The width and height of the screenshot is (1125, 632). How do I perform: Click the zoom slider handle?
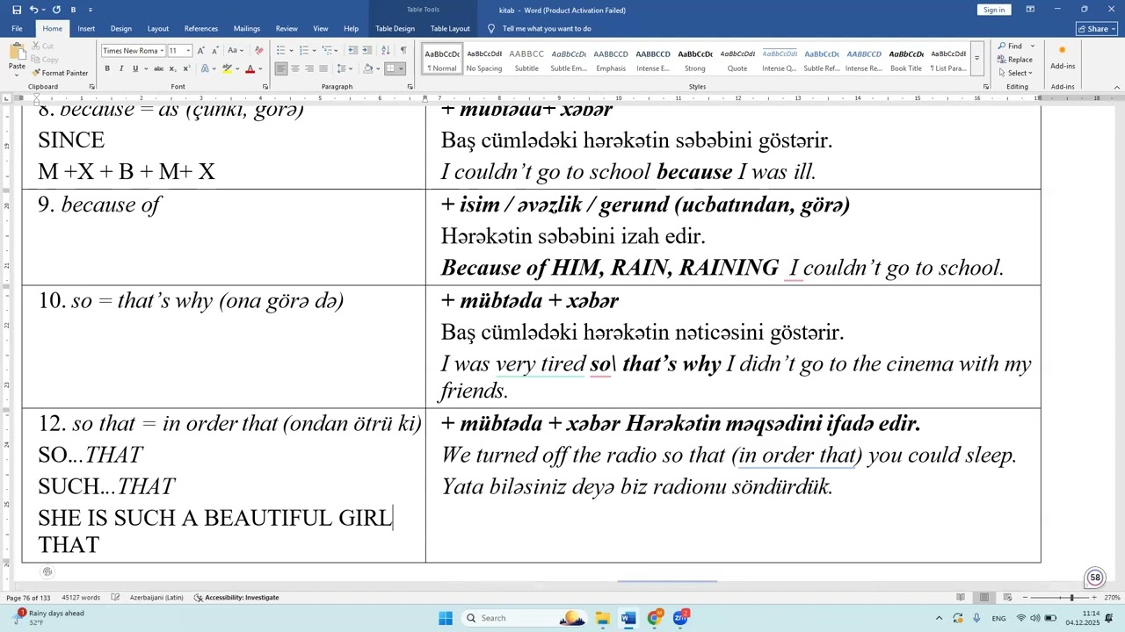(1071, 598)
